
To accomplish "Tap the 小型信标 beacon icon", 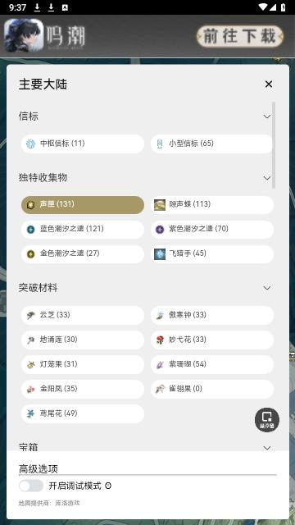I will 160,144.
